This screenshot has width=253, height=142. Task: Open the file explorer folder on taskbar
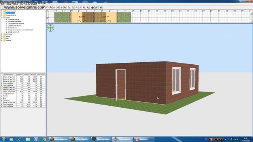pos(28,139)
